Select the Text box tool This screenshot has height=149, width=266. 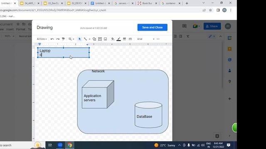100,39
